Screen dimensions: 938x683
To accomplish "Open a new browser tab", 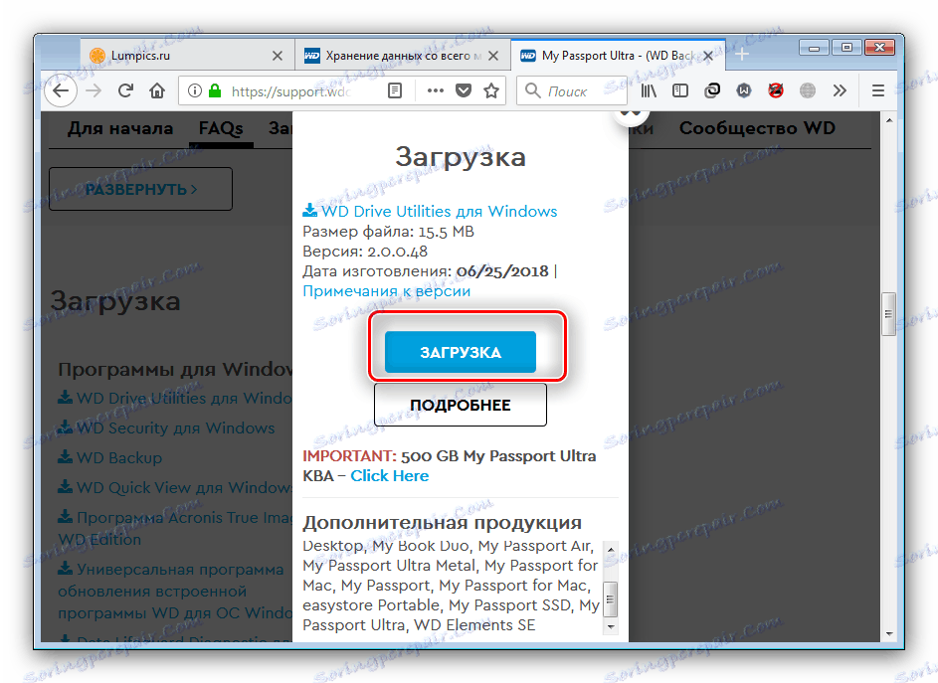I will tap(742, 55).
